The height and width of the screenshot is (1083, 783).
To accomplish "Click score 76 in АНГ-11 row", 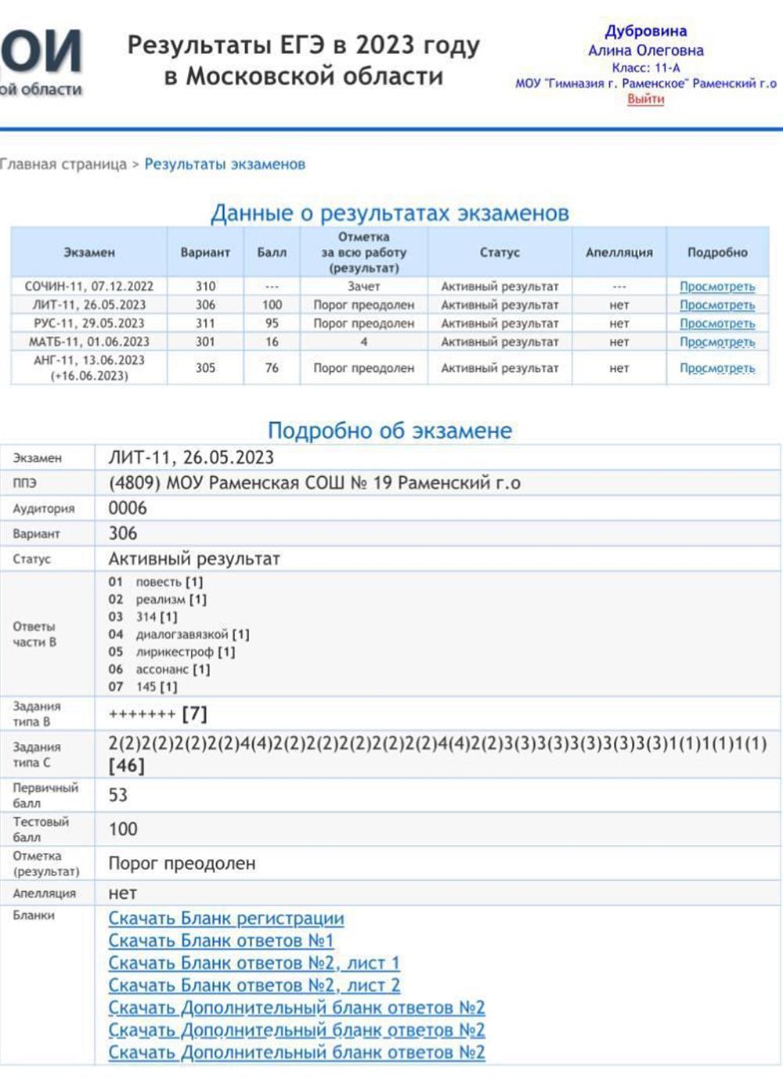I will pyautogui.click(x=272, y=368).
